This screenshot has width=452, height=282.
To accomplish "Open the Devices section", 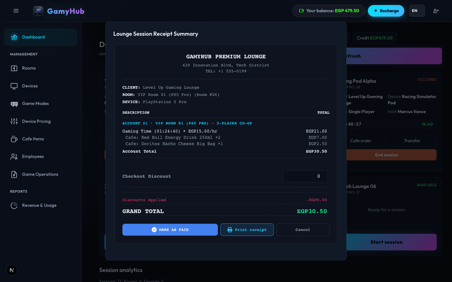I will (x=40, y=86).
